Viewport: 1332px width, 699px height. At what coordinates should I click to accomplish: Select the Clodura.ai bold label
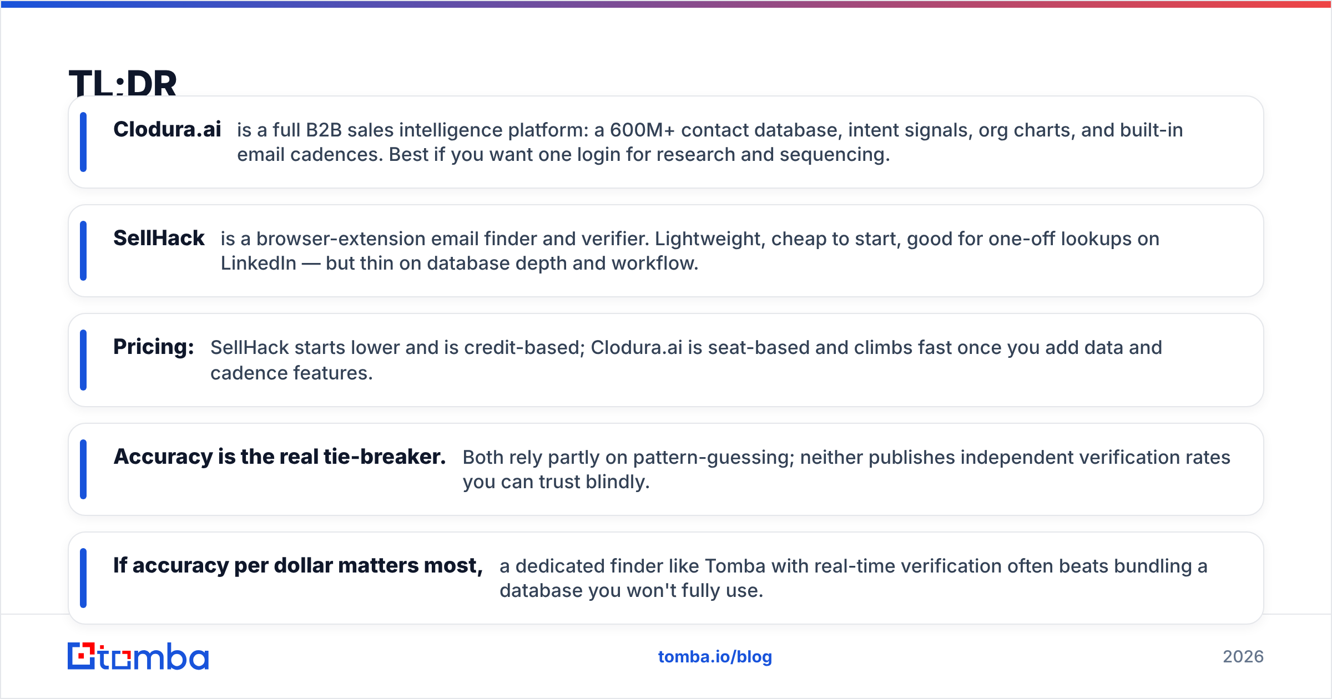[x=167, y=129]
